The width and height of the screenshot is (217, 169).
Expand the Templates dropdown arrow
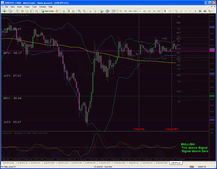click(x=115, y=11)
